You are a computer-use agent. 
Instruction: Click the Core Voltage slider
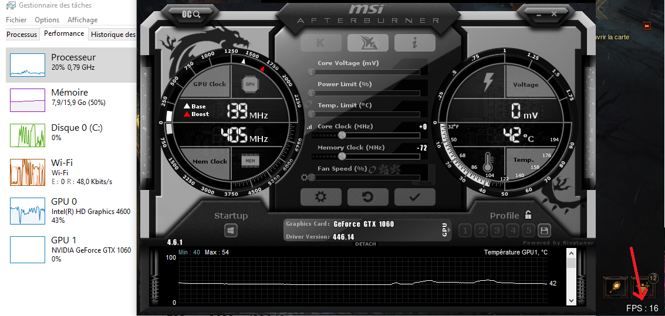[365, 72]
